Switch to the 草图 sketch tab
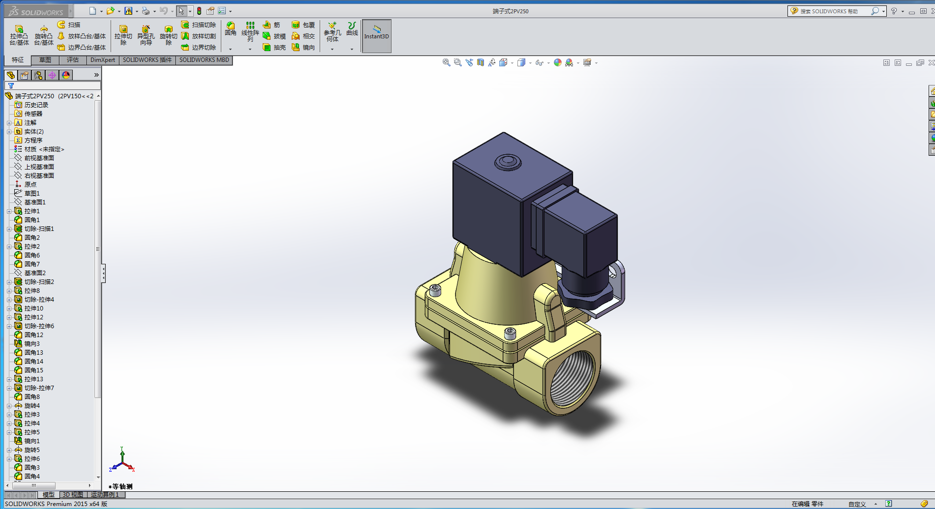 [x=45, y=60]
